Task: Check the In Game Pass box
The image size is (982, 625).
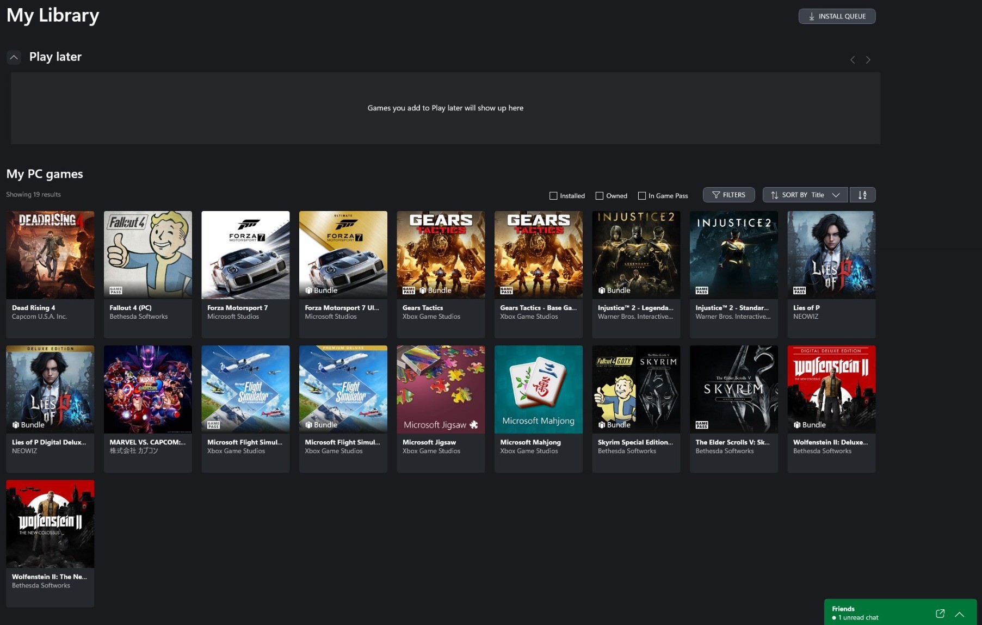Action: [642, 196]
